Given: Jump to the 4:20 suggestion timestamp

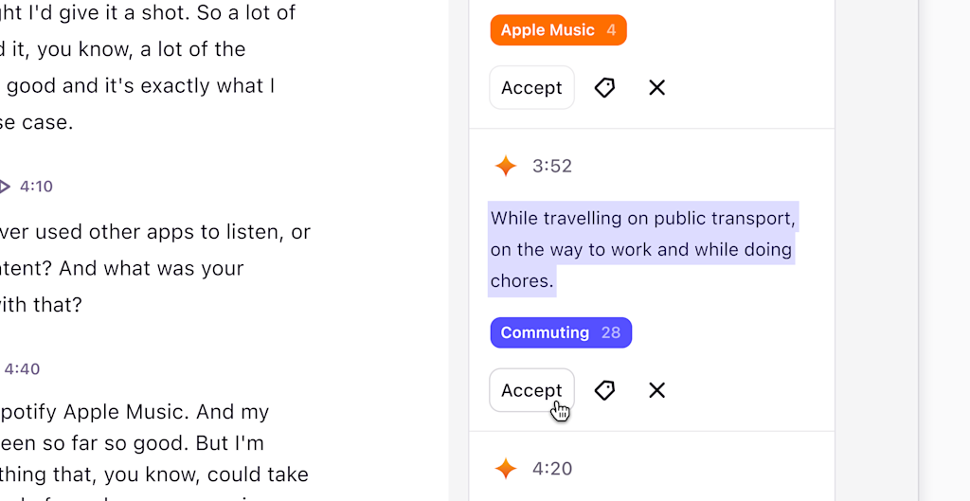Looking at the screenshot, I should coord(552,468).
